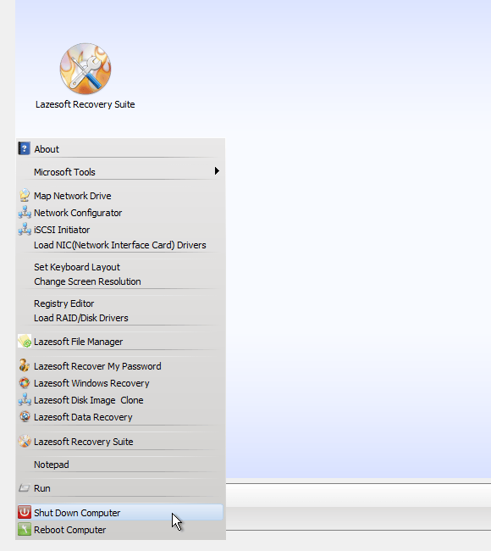
Task: Open the Lazesoft Recovery Suite desktop icon
Action: pos(86,69)
